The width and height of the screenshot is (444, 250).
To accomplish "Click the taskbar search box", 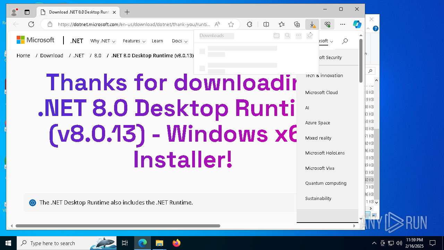I will 67,243.
